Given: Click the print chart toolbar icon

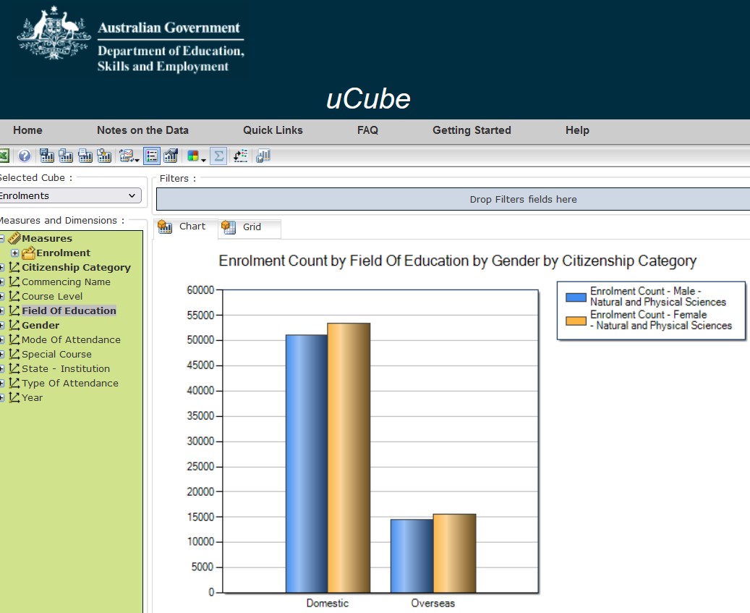Looking at the screenshot, I should (85, 156).
